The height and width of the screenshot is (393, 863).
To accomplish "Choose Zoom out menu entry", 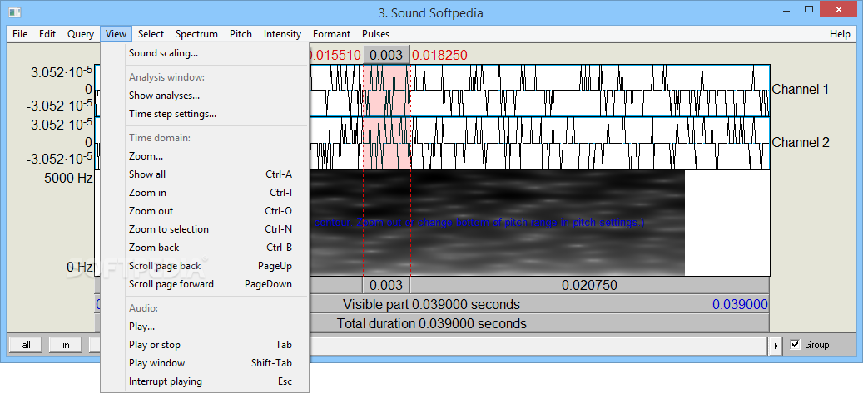I will tap(205, 211).
